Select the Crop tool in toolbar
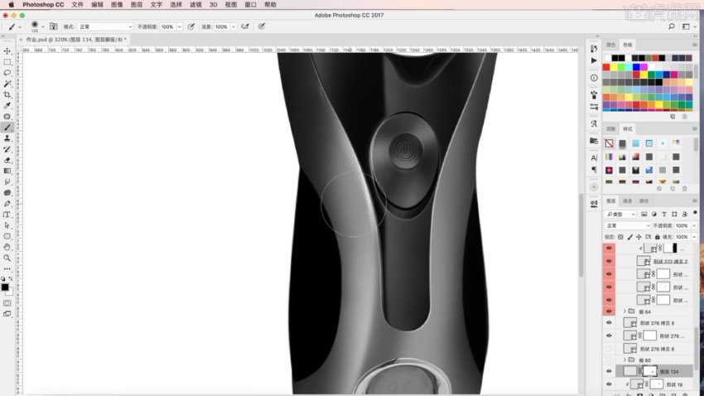 [7, 94]
